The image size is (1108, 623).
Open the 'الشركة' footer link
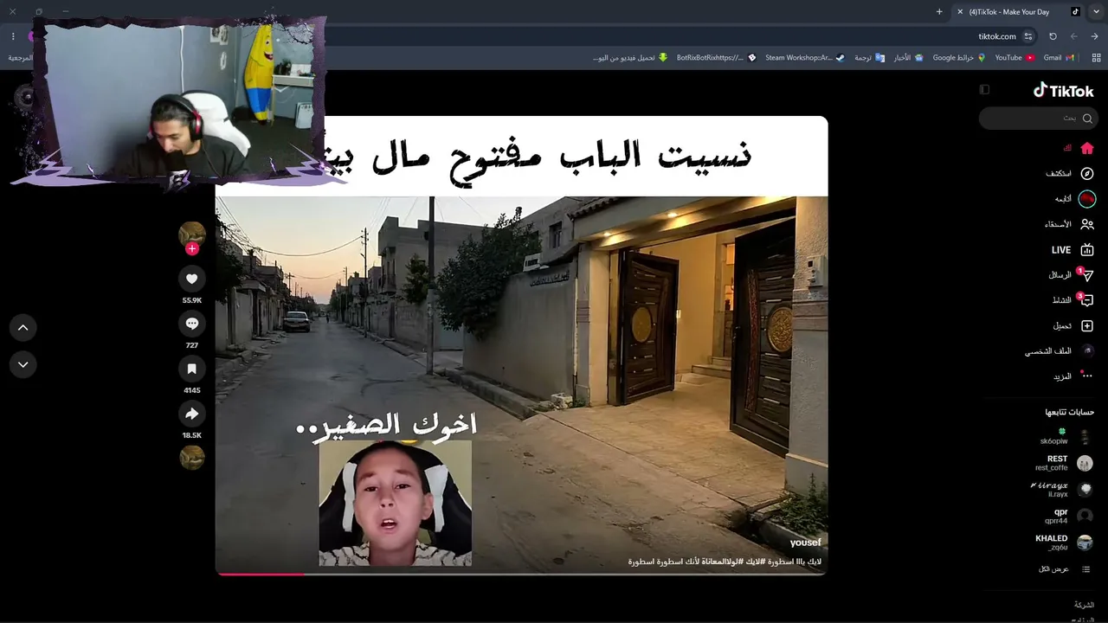click(x=1084, y=605)
